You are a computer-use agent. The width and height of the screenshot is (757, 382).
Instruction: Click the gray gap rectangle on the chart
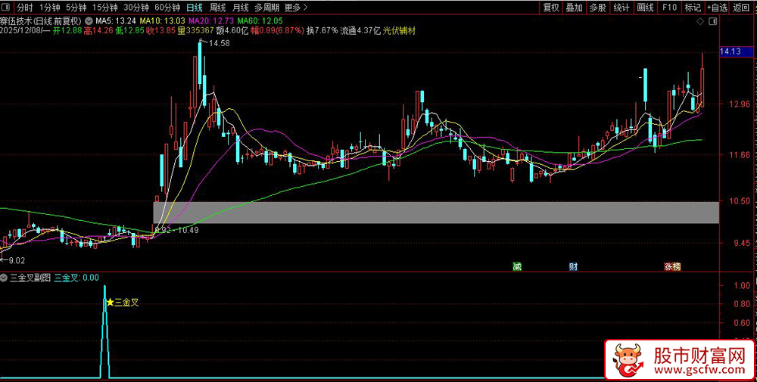436,213
